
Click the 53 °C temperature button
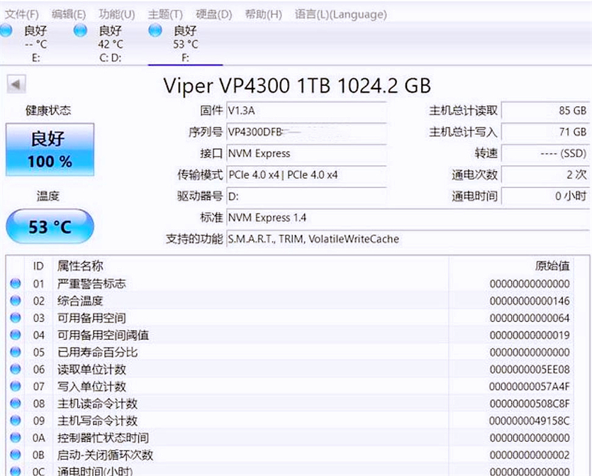[x=50, y=227]
